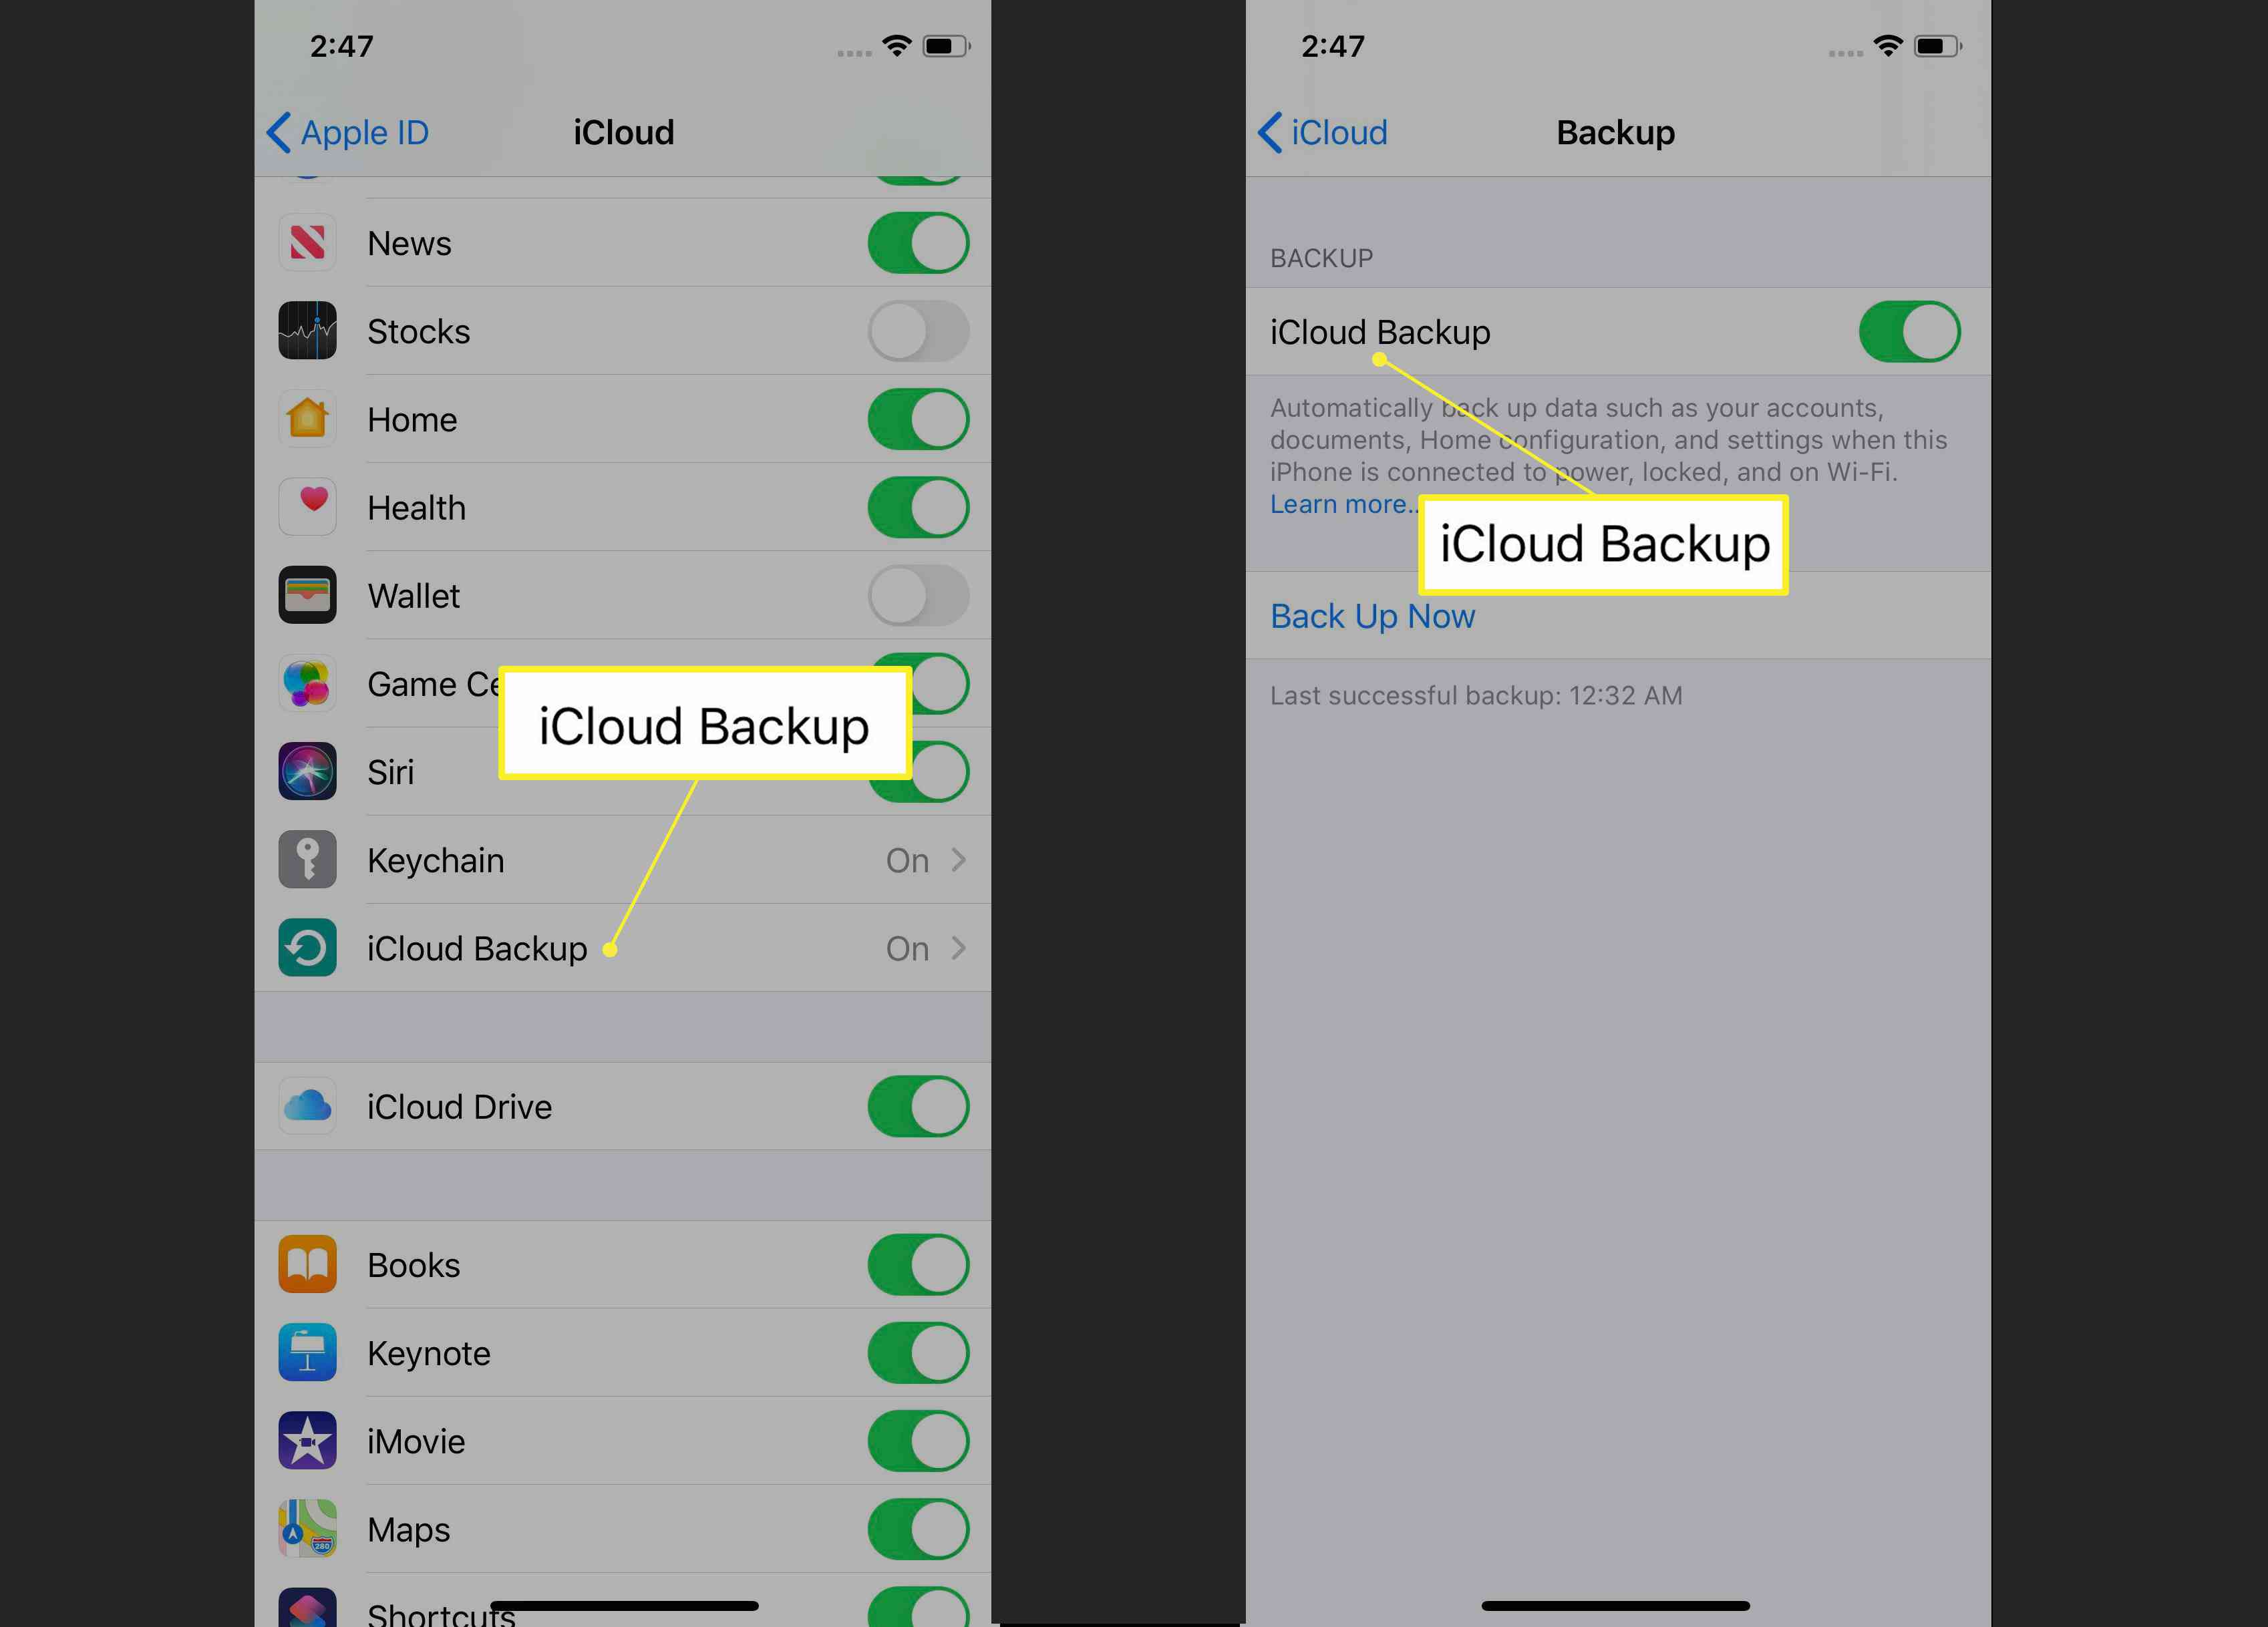Tap the Siri app icon
2268x1627 pixels.
pyautogui.click(x=307, y=771)
